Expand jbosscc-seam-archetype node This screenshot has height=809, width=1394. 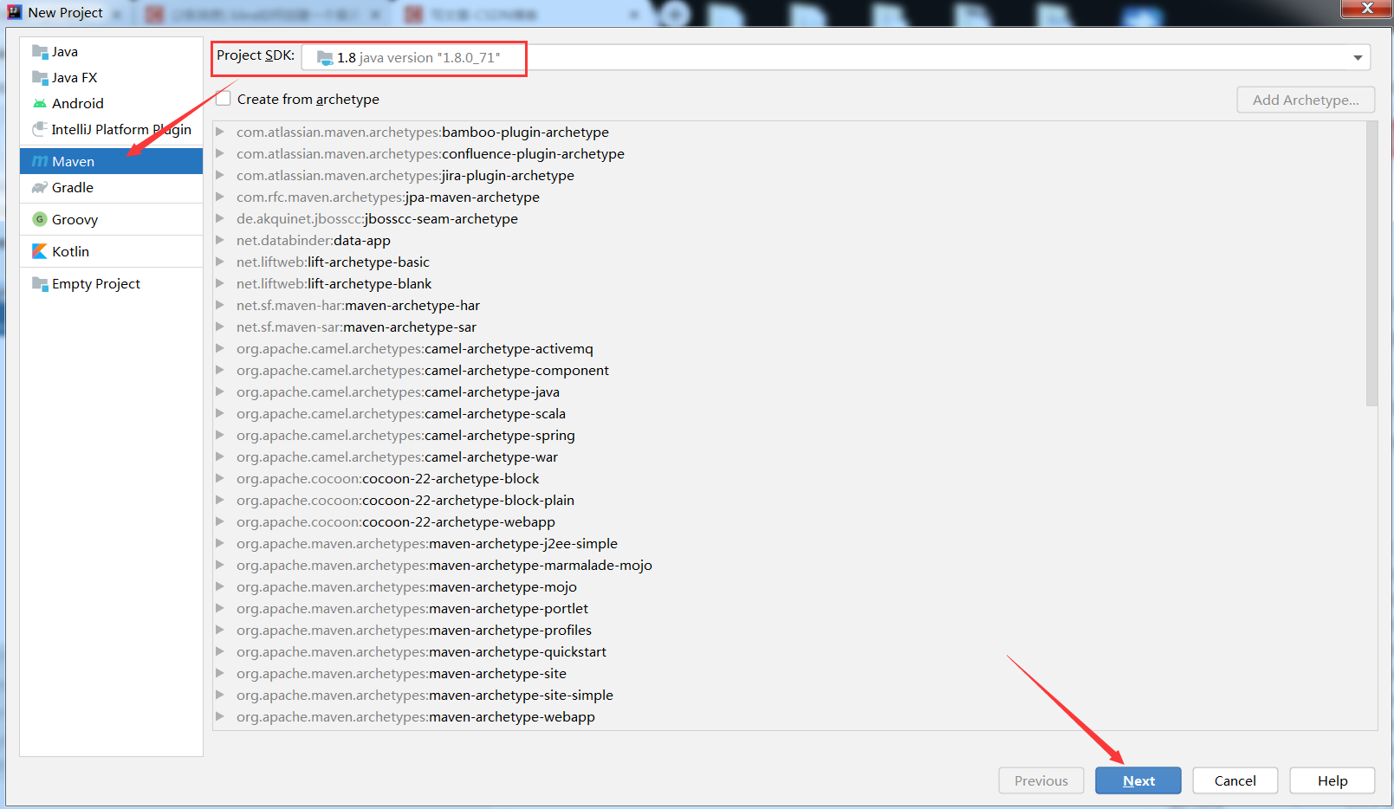(220, 218)
